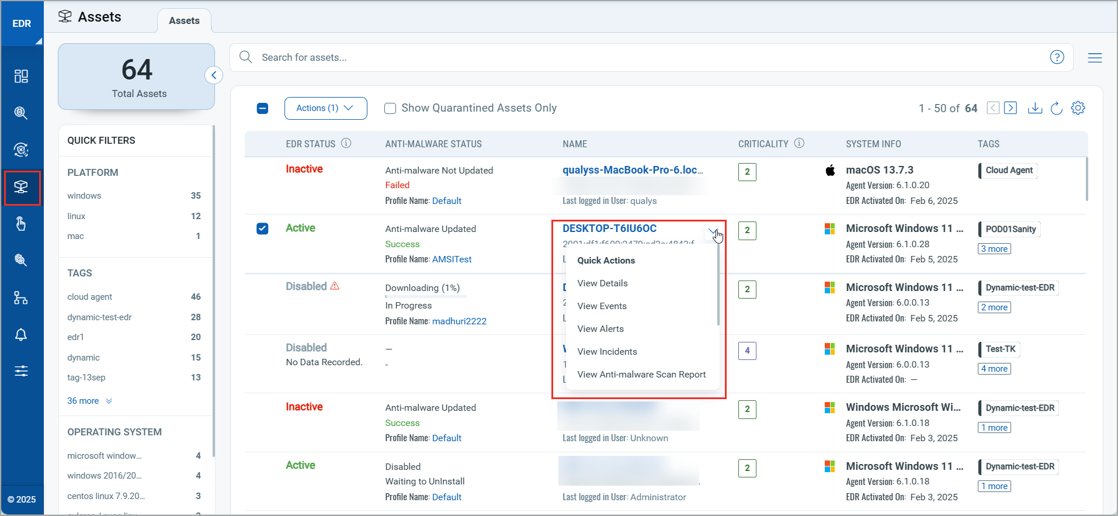
Task: Open the Actions (1) dropdown
Action: coord(325,108)
